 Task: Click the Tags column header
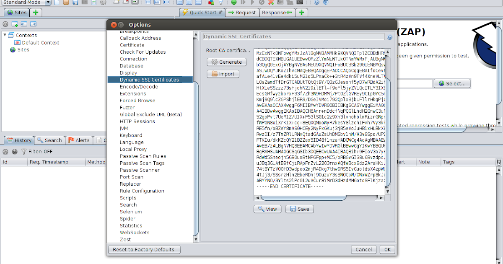(x=467, y=162)
